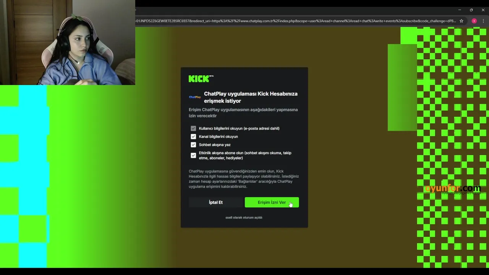Open the browser three-dot menu
The width and height of the screenshot is (489, 275).
click(x=483, y=21)
